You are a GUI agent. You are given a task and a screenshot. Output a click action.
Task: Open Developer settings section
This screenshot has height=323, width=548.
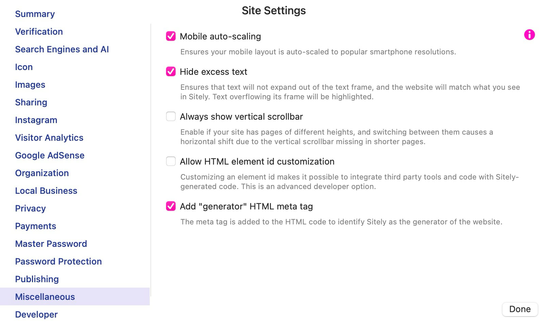click(36, 314)
